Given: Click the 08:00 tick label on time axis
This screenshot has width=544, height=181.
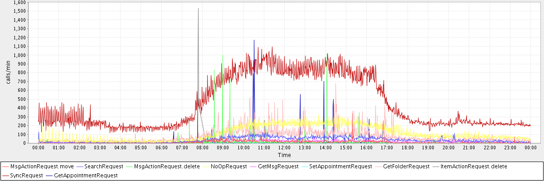Looking at the screenshot, I should pos(202,148).
